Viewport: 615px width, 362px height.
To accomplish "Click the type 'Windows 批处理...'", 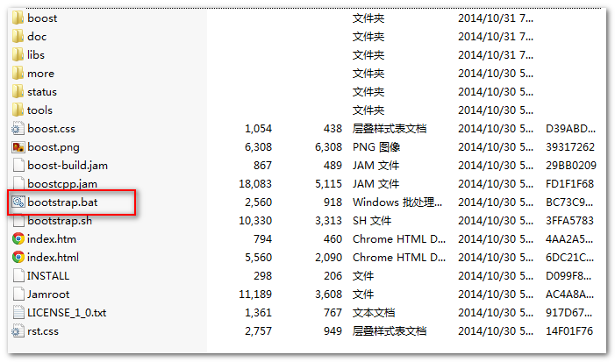I will tap(397, 202).
